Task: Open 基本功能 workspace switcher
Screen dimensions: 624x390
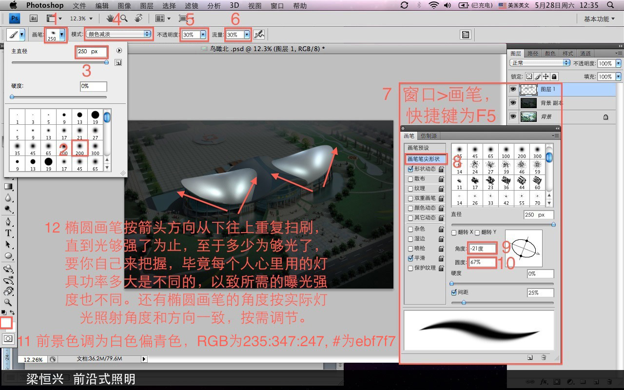Action: 599,19
